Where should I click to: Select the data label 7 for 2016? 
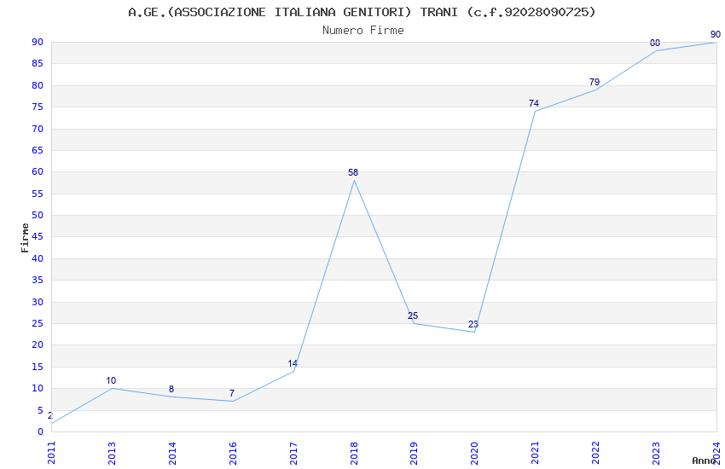(232, 393)
